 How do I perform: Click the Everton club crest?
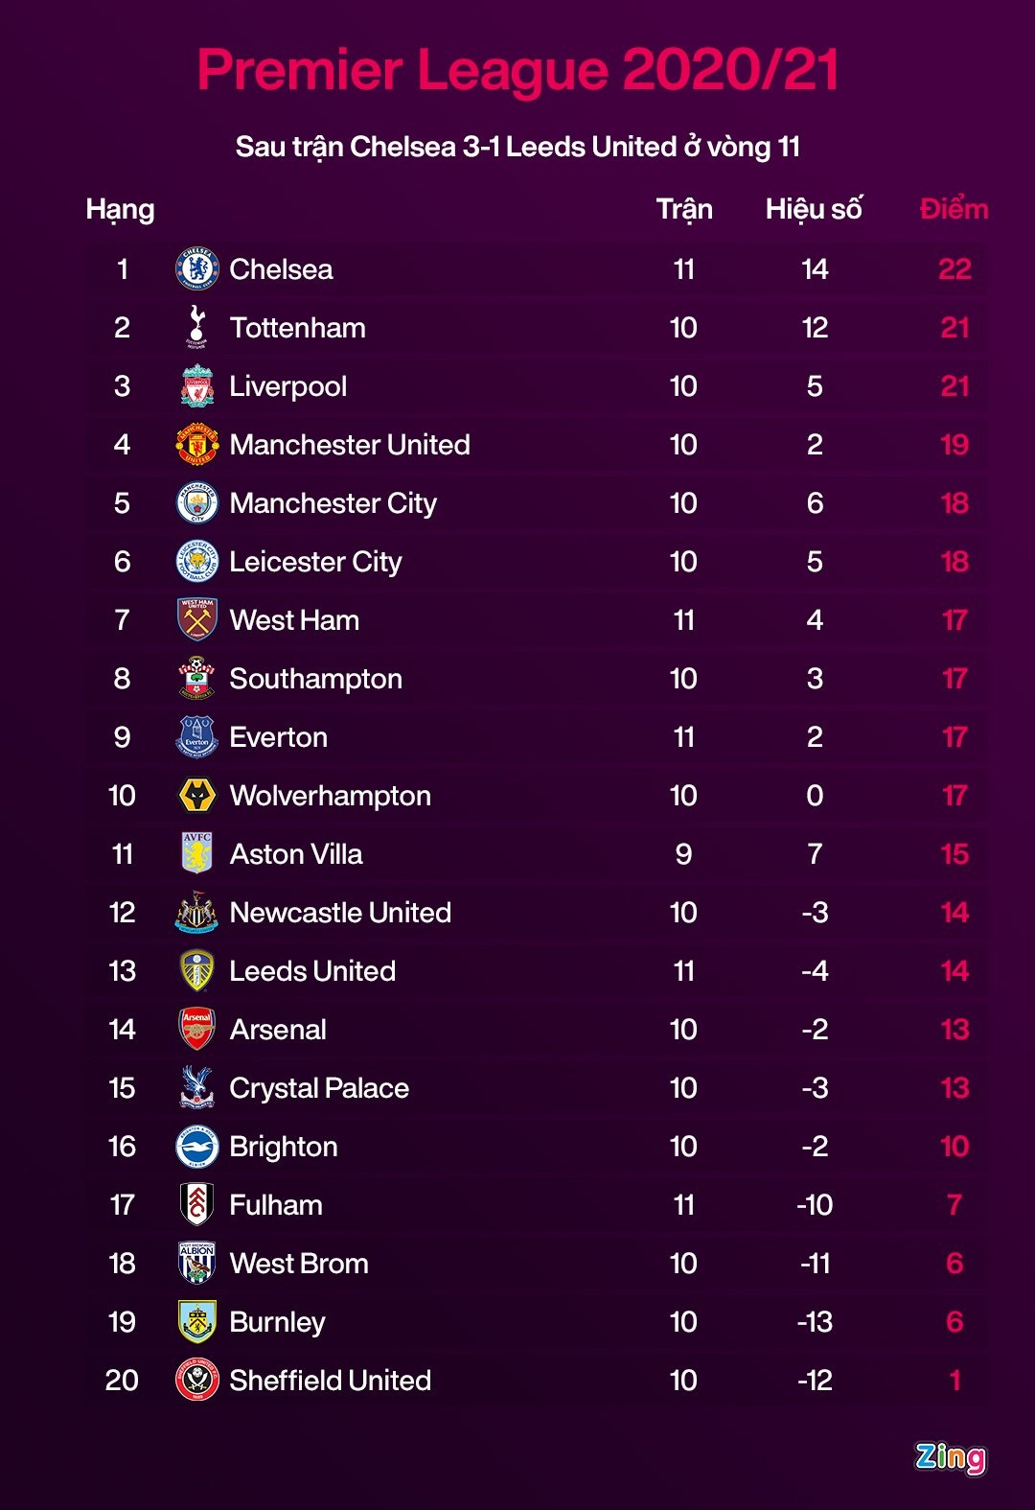point(197,737)
